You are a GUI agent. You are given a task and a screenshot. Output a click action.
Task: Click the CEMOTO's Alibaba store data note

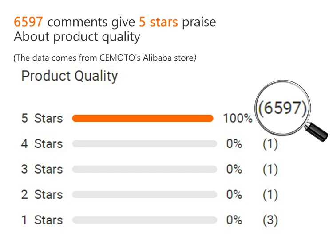(x=105, y=58)
